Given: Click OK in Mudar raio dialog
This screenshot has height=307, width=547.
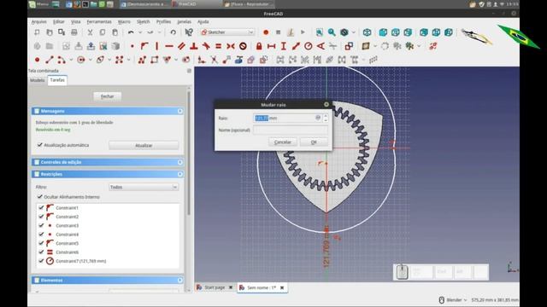Looking at the screenshot, I should (314, 142).
